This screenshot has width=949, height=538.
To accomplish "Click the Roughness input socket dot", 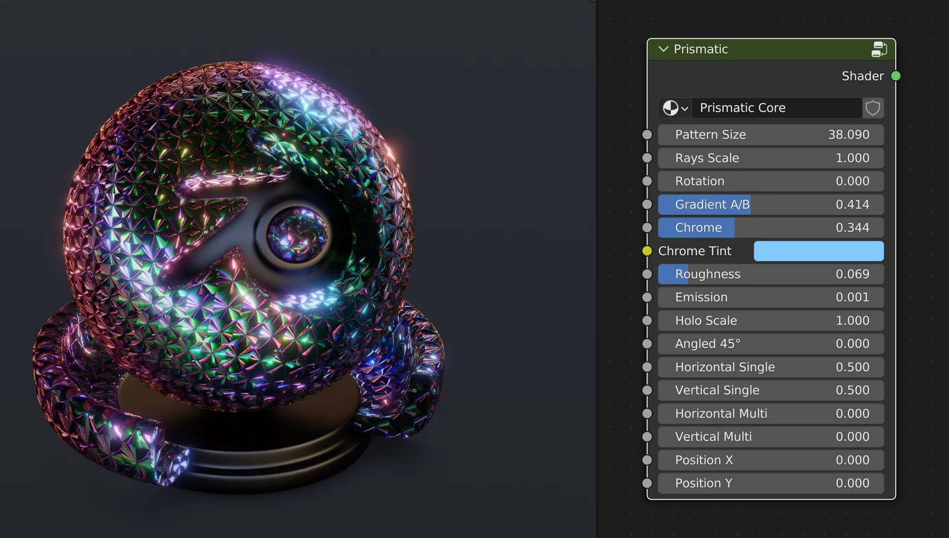I will (x=646, y=274).
